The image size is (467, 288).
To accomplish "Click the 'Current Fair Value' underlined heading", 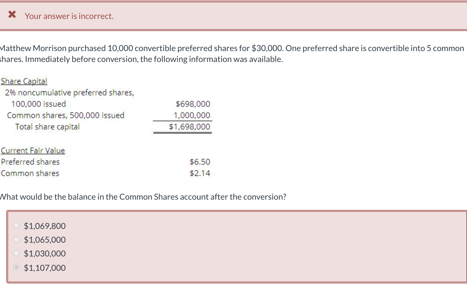I will (33, 150).
